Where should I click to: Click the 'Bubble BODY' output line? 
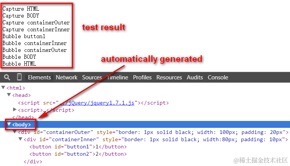coord(19,57)
